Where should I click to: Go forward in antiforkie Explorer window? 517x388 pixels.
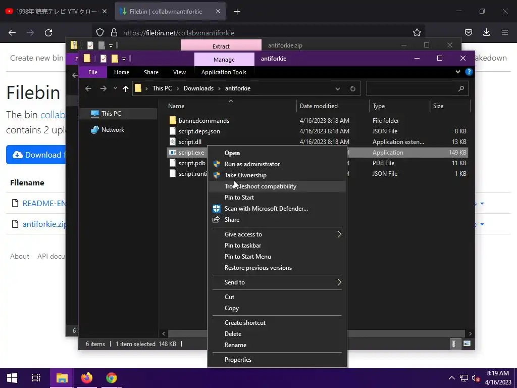tap(103, 88)
